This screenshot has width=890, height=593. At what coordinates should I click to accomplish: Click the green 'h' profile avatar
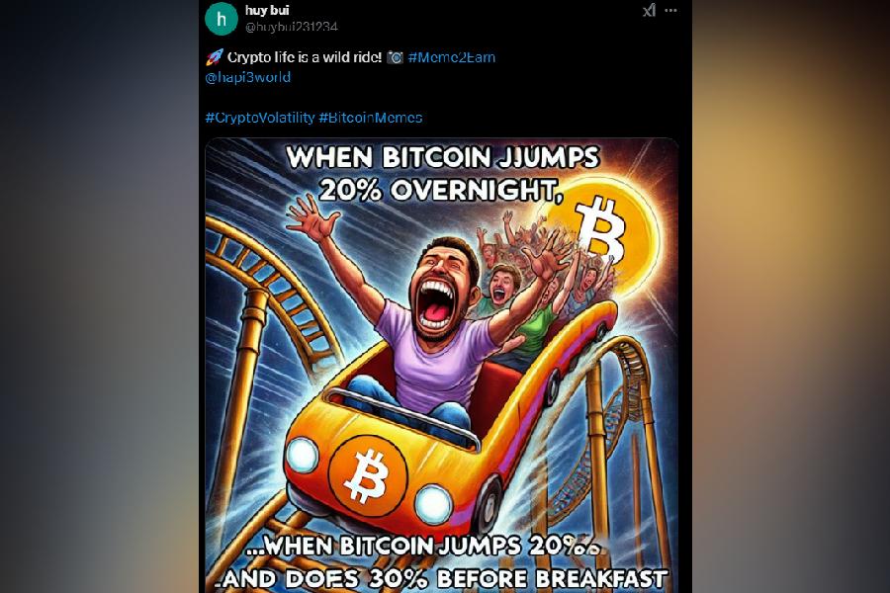pyautogui.click(x=221, y=19)
